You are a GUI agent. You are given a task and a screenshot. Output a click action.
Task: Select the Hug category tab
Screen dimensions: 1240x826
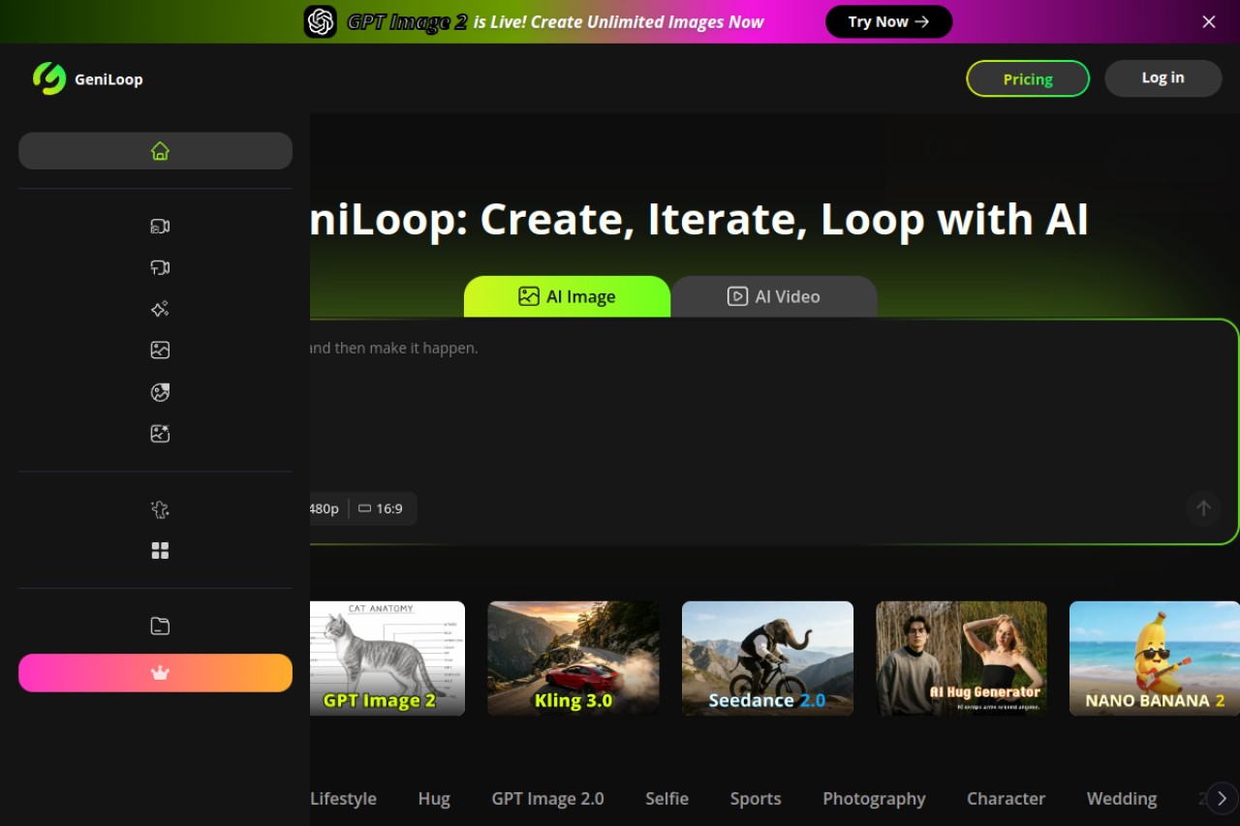tap(434, 799)
